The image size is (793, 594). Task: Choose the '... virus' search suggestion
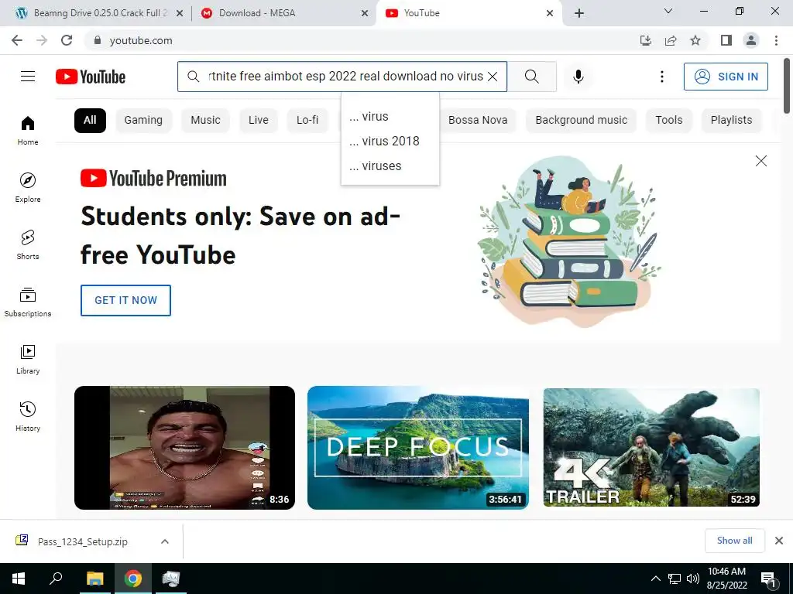[390, 117]
